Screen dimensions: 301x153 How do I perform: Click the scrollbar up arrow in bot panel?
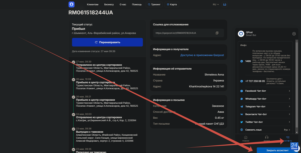click(x=297, y=41)
